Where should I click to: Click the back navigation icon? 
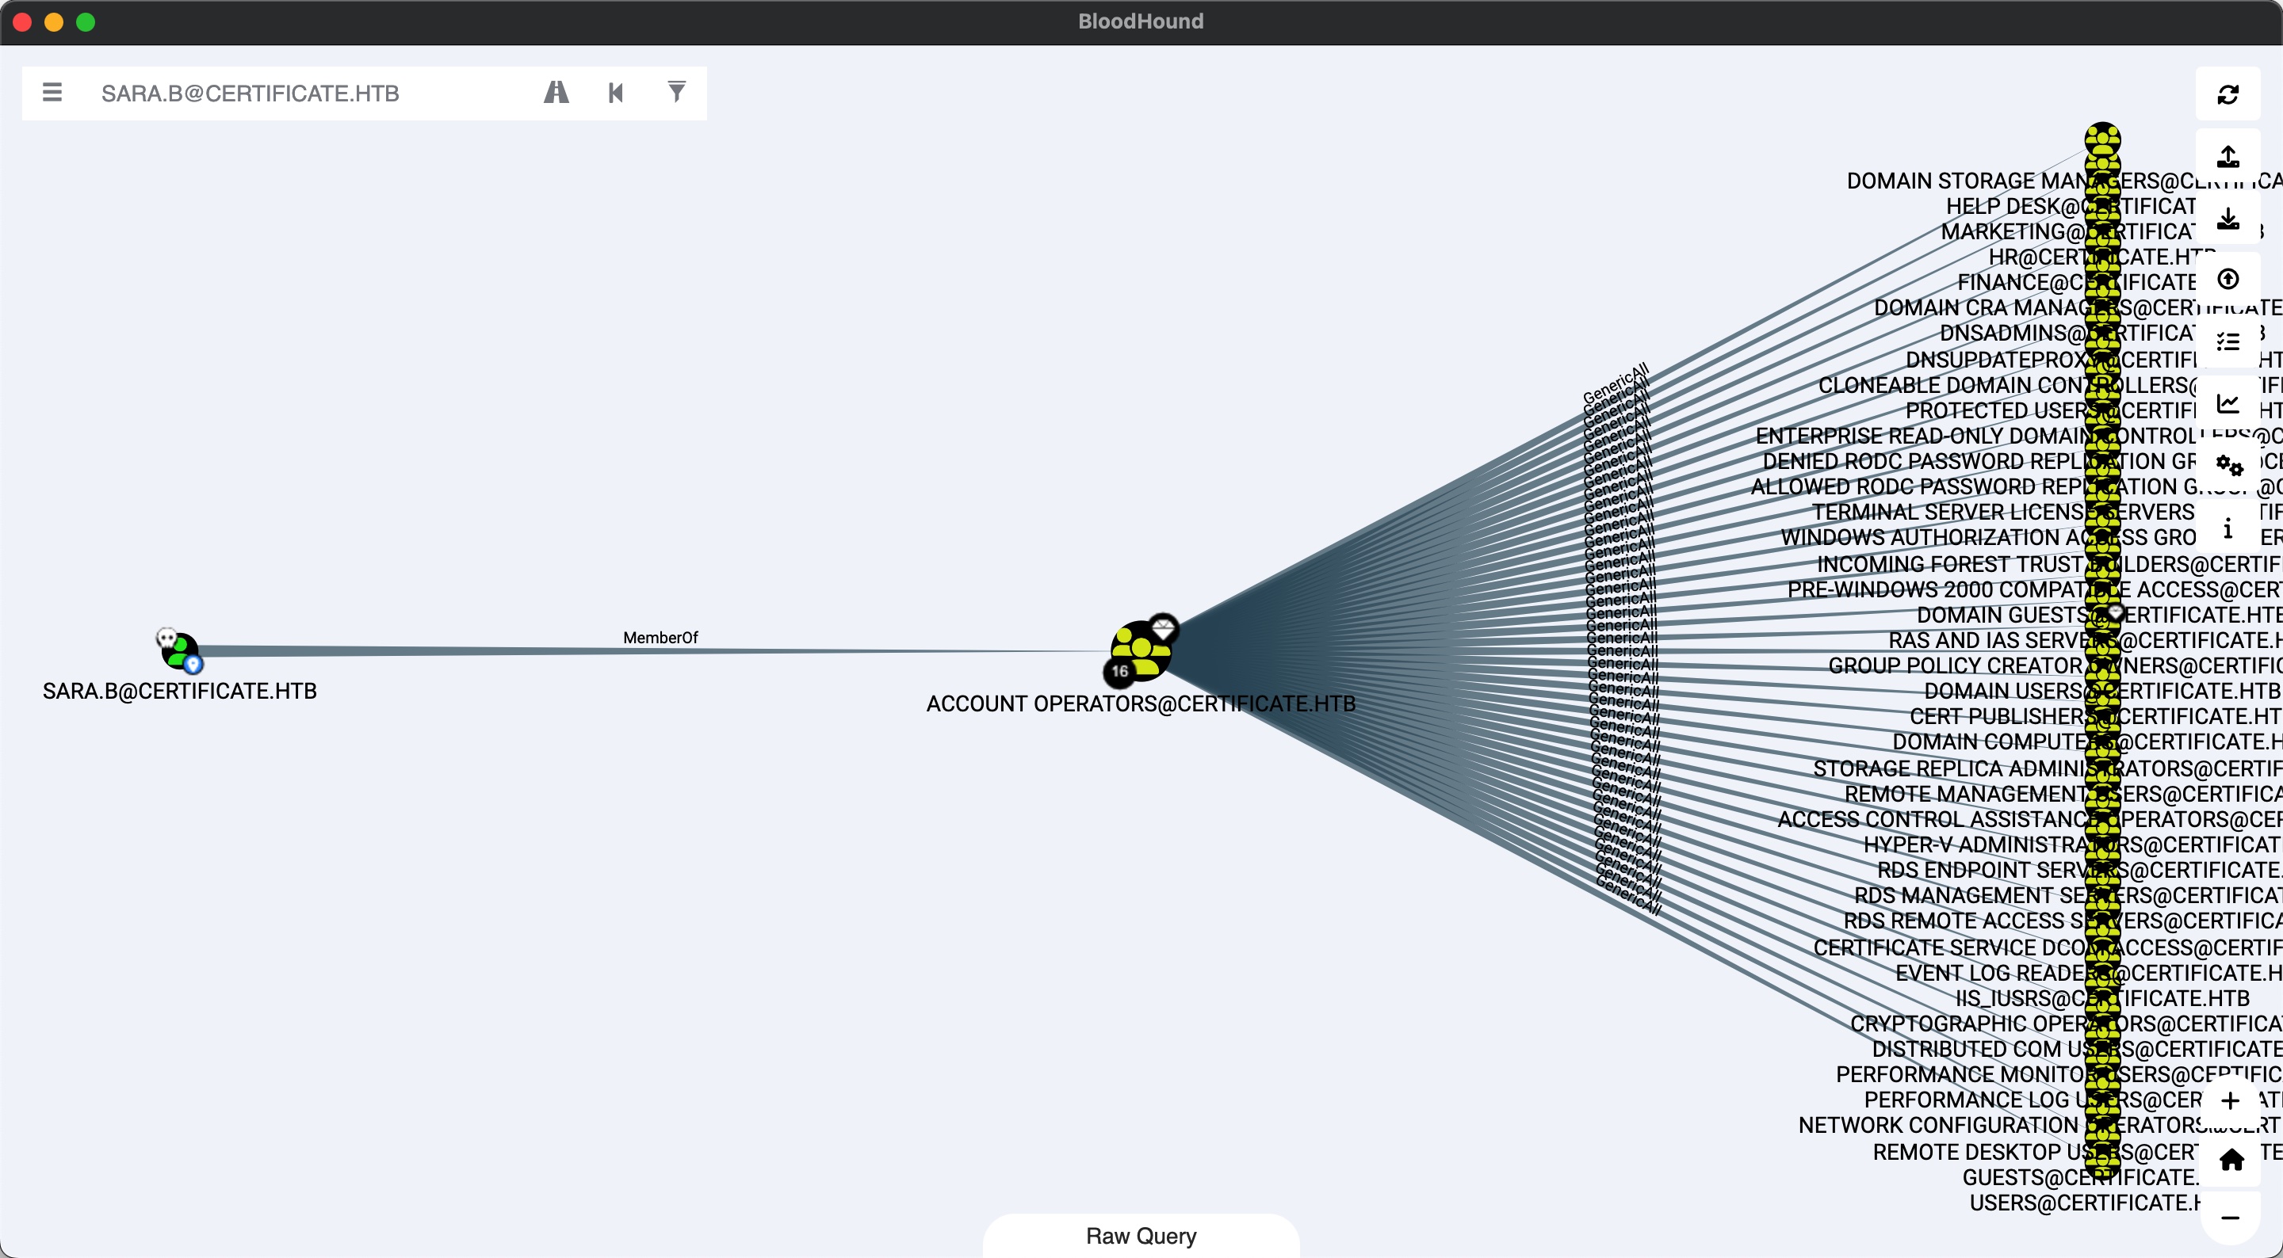tap(616, 92)
